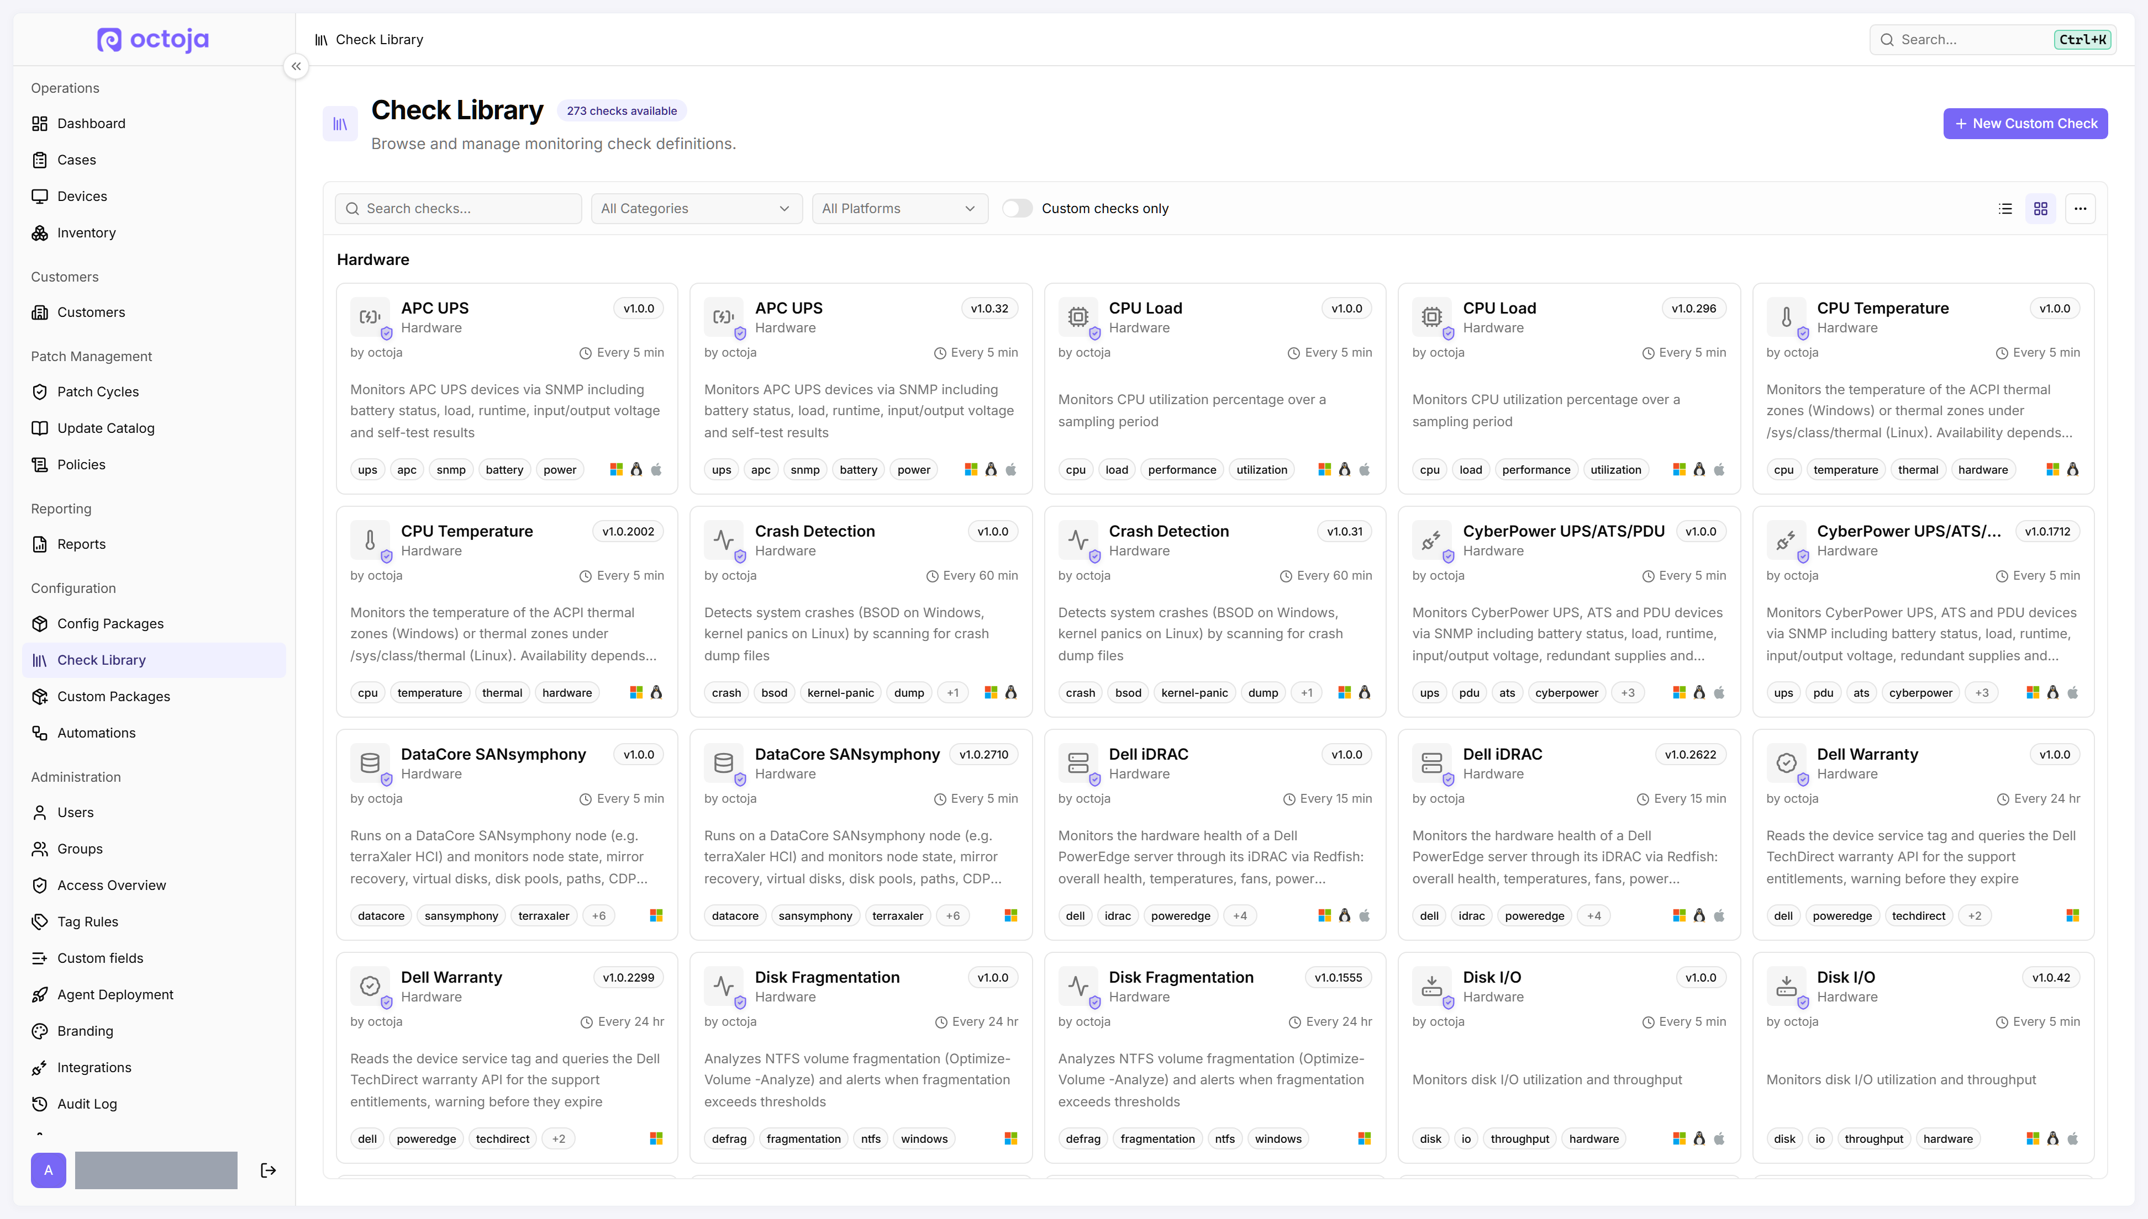Screen dimensions: 2148x1219
Task: Click the CPU Temperature v1.0.0 thermometer icon
Action: 1786,317
